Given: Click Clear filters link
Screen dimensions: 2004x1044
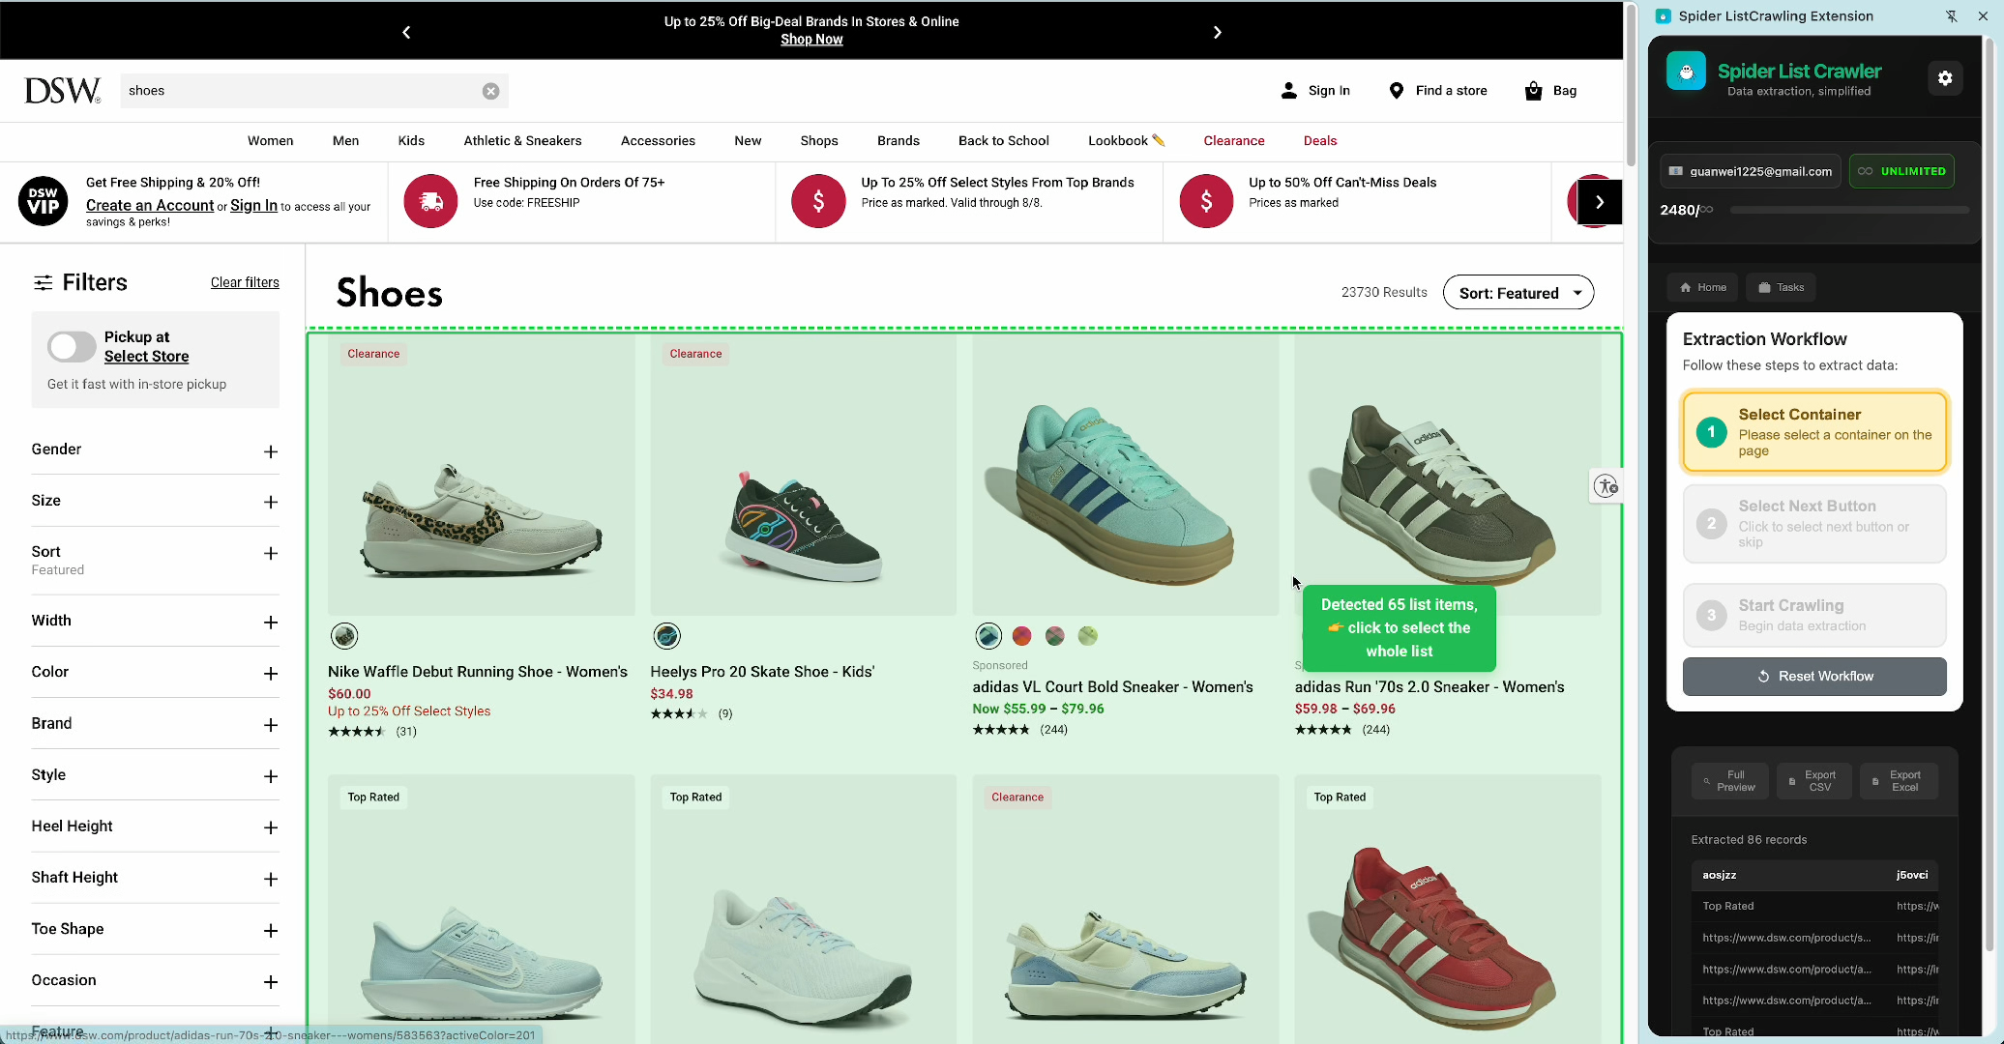Looking at the screenshot, I should click(x=245, y=282).
